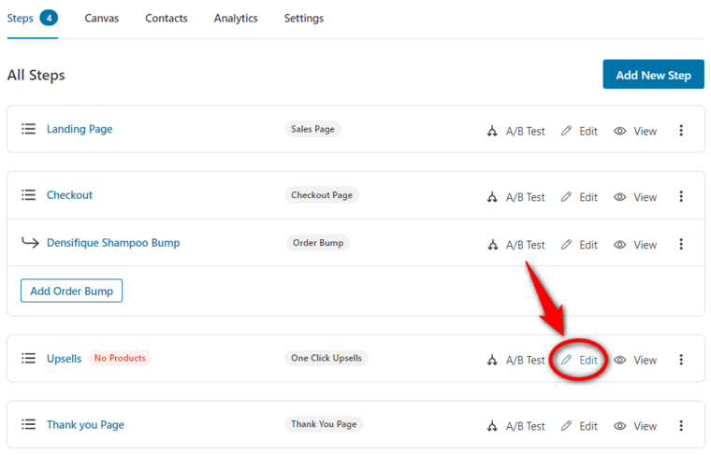Click the steps count badge showing 4
The image size is (711, 455).
49,18
